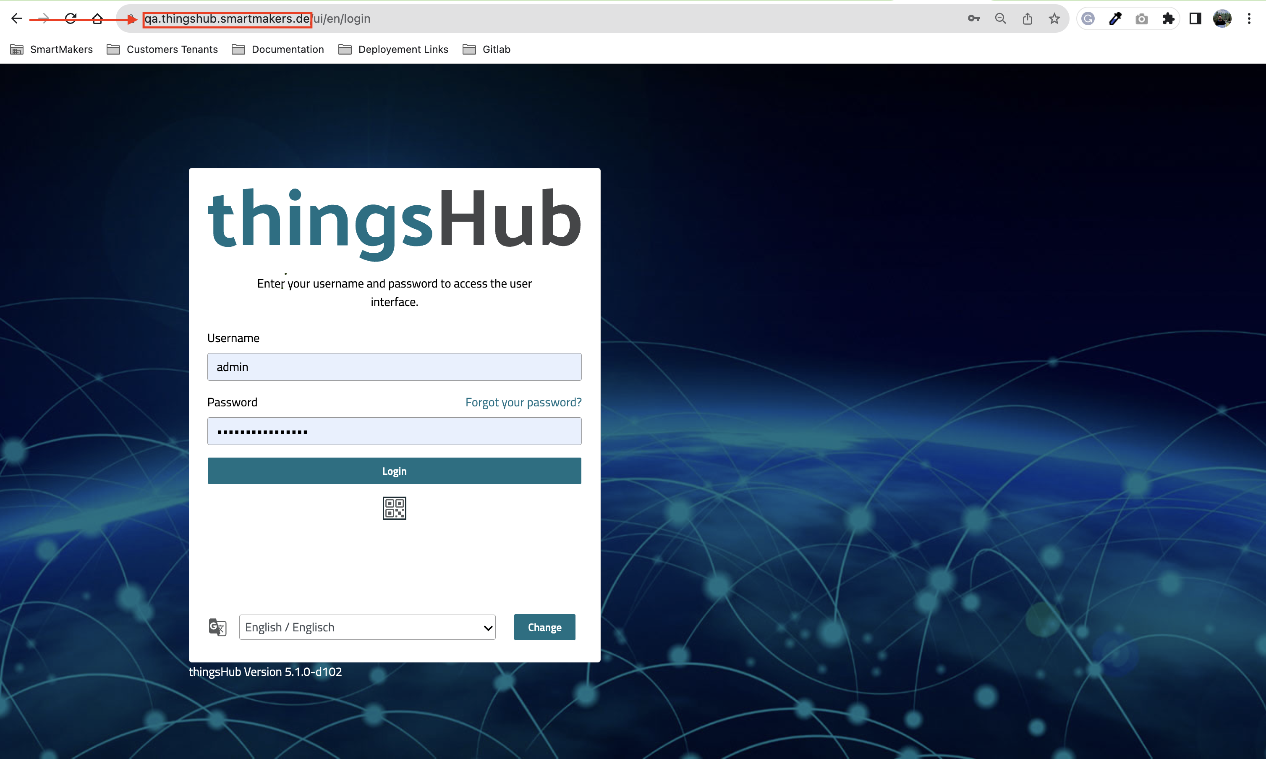Open the Deployement Links bookmark folder
The width and height of the screenshot is (1266, 759).
point(393,49)
